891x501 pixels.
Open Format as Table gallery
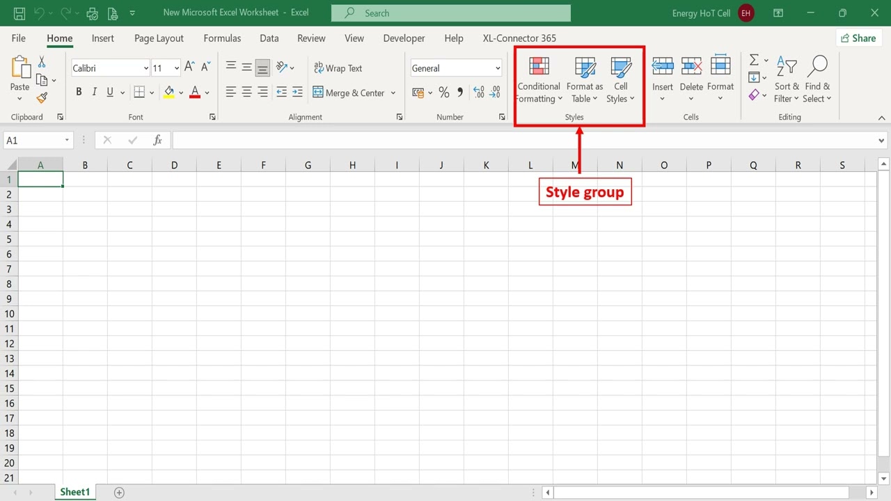tap(585, 80)
